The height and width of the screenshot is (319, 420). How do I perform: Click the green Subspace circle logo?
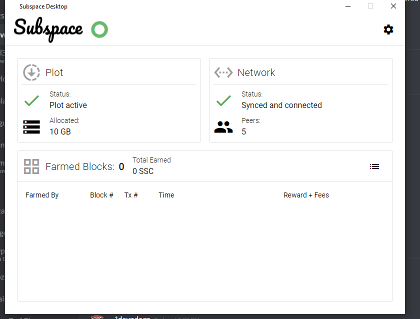pos(99,30)
